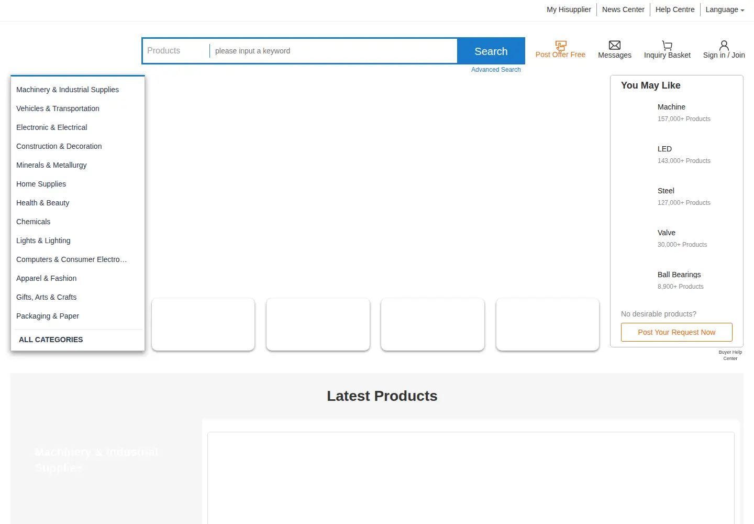The image size is (754, 524).
Task: Click the Sign in / Join link
Action: pyautogui.click(x=724, y=55)
